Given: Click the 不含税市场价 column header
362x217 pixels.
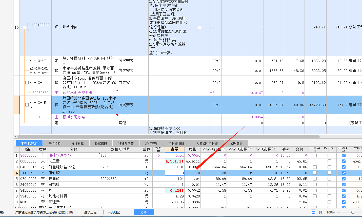Looking at the screenshot, I should [240, 149].
